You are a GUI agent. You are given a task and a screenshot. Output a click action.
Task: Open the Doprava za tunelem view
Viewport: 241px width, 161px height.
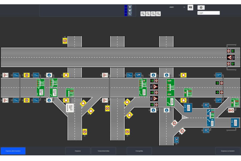pyautogui.click(x=227, y=151)
